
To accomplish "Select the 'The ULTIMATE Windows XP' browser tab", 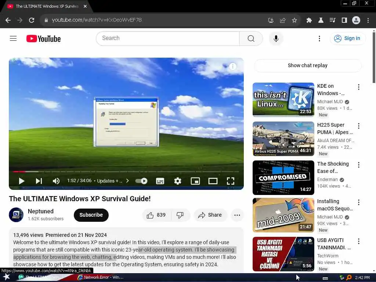I will pos(47,7).
